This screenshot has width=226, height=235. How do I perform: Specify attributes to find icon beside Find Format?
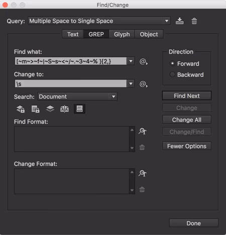click(x=143, y=131)
